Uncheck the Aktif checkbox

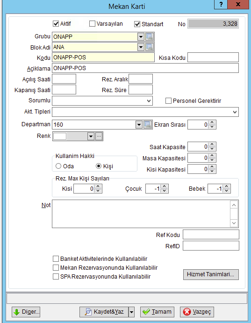point(56,23)
